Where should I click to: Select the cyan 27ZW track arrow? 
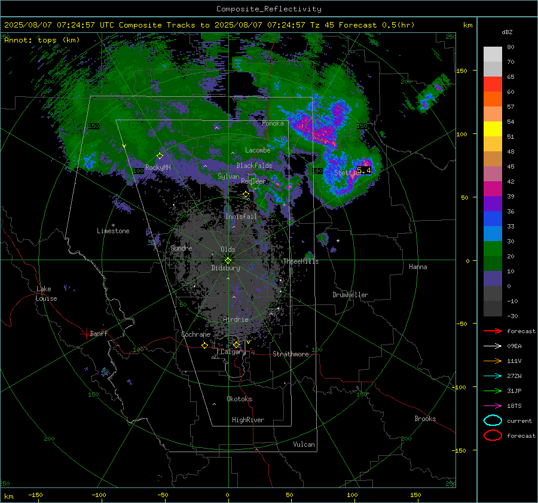[493, 376]
